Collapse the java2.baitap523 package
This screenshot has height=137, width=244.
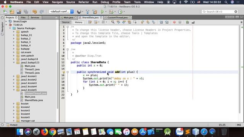tap(14, 62)
